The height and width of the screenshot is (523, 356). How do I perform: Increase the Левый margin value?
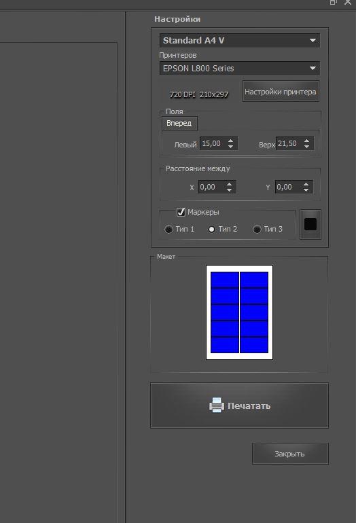point(231,141)
